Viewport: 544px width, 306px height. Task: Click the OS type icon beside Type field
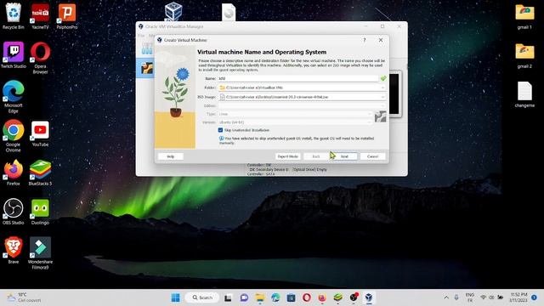pyautogui.click(x=380, y=116)
